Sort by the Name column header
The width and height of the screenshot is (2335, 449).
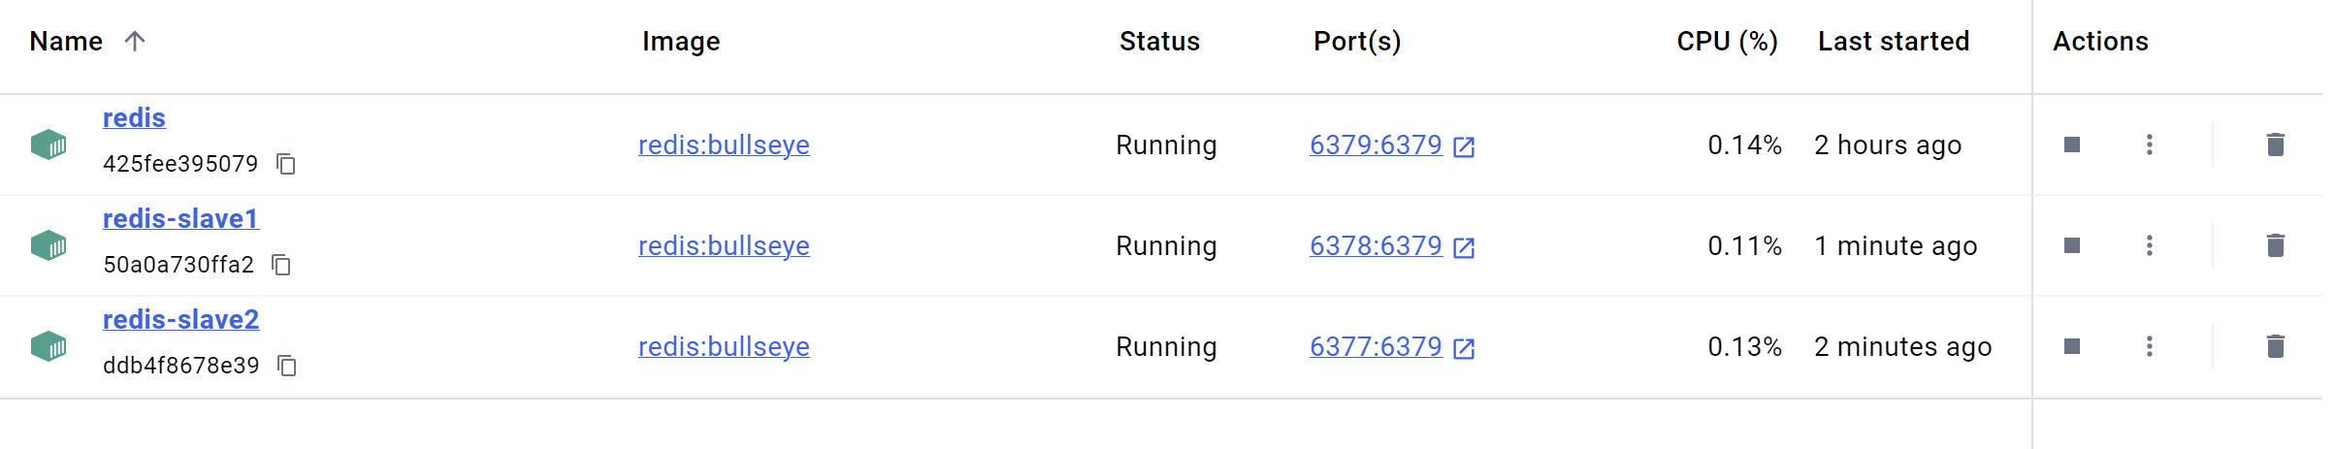(x=66, y=41)
